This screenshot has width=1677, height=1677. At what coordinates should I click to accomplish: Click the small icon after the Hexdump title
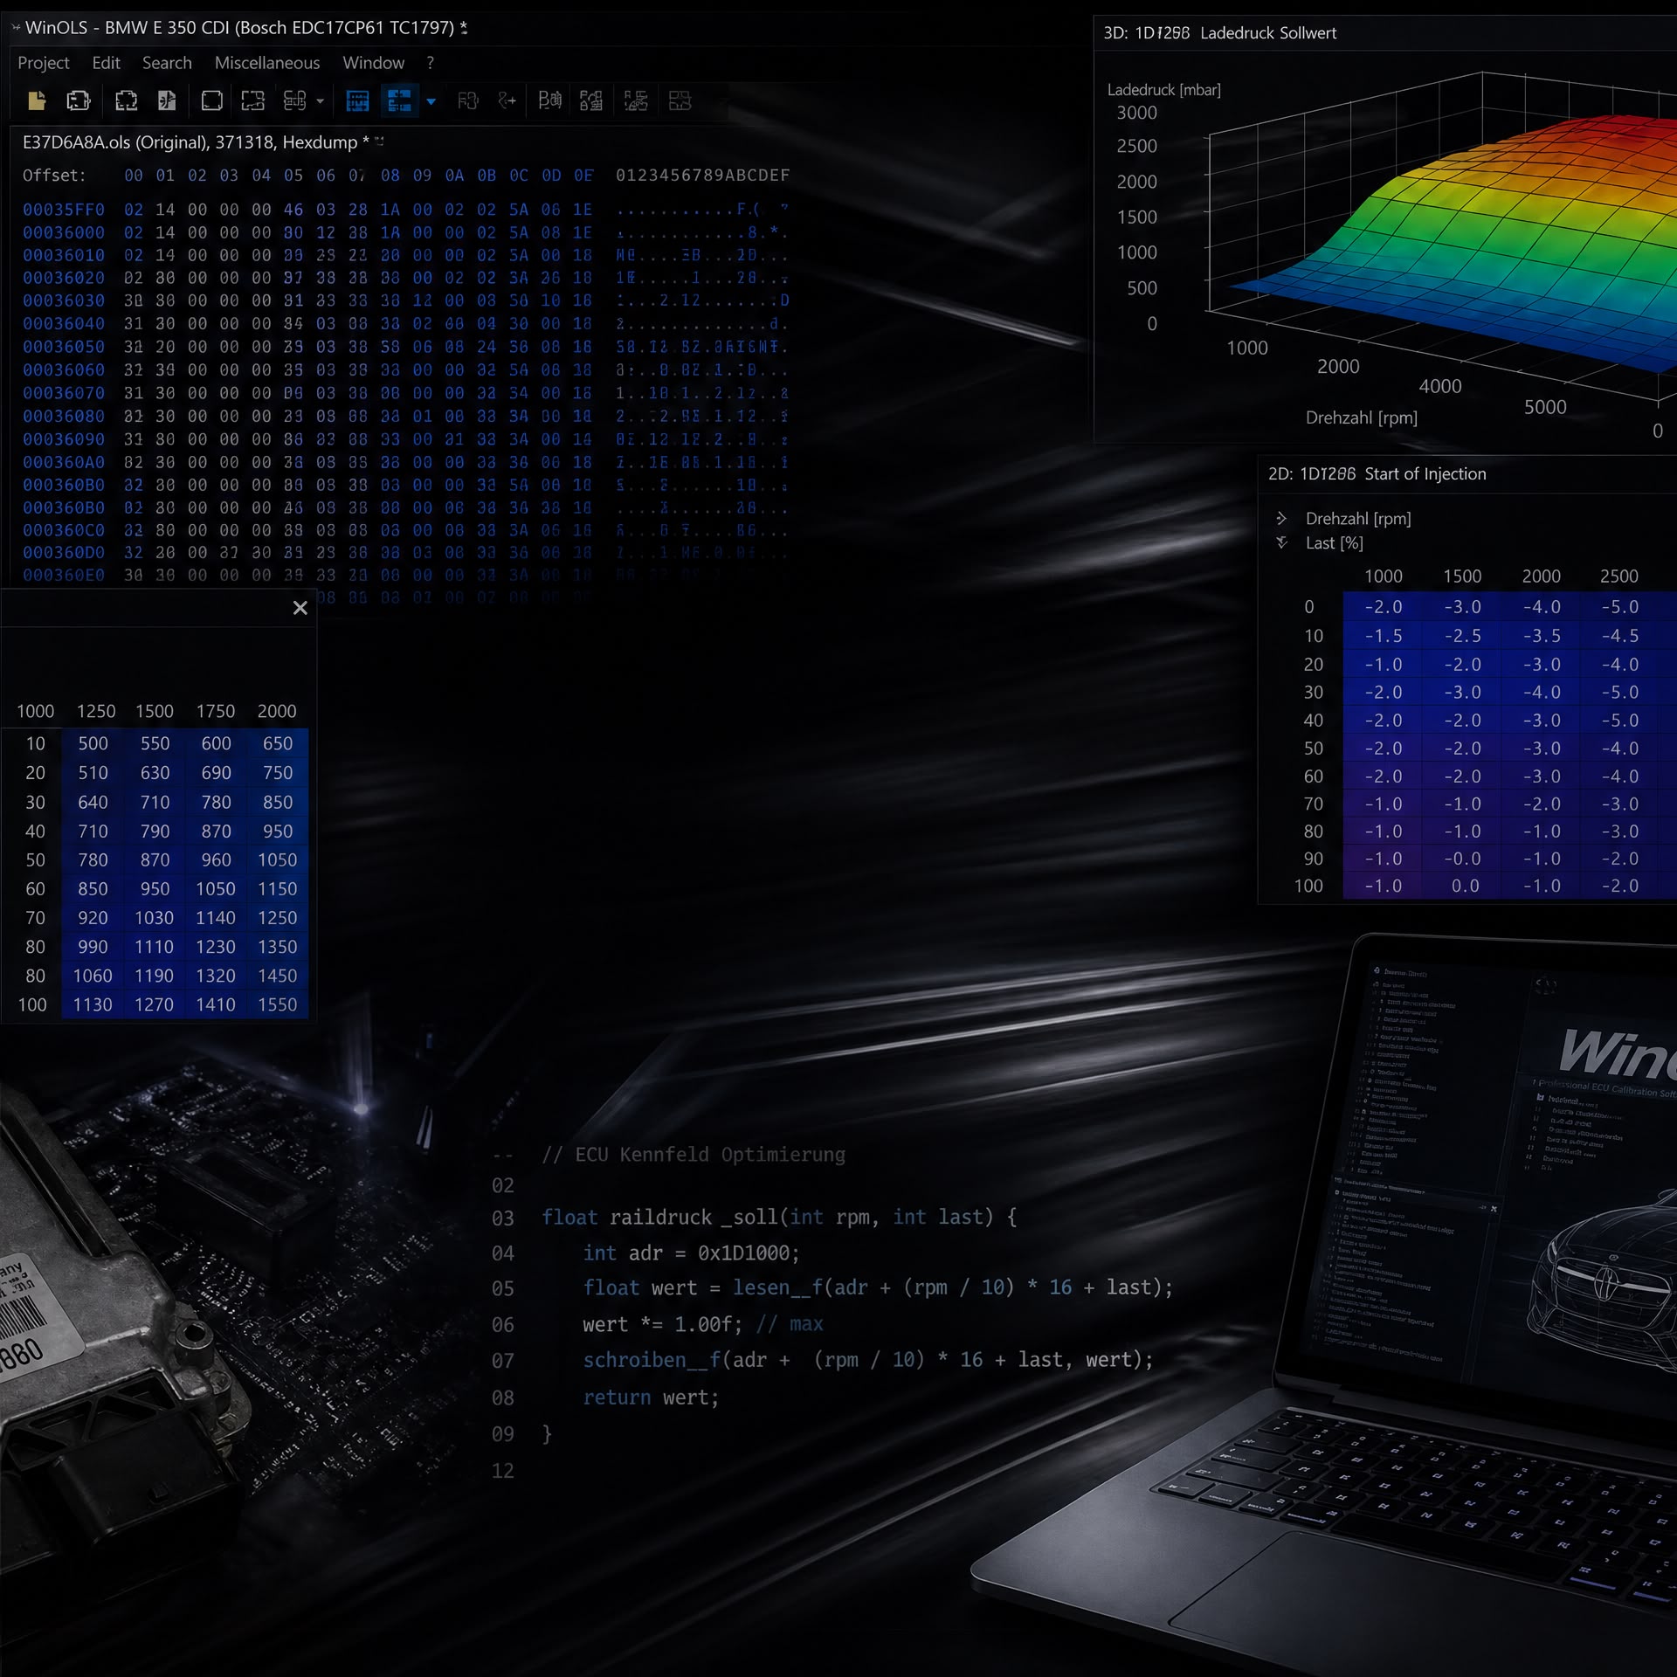[379, 141]
